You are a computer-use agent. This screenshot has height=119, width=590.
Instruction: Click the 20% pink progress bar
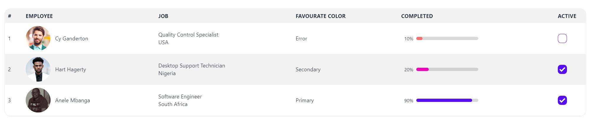[447, 70]
